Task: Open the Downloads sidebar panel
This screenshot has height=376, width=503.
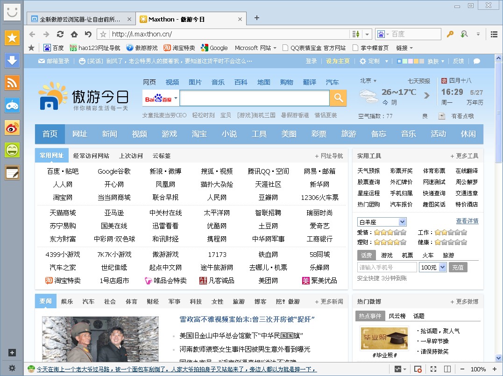Action: click(x=12, y=60)
